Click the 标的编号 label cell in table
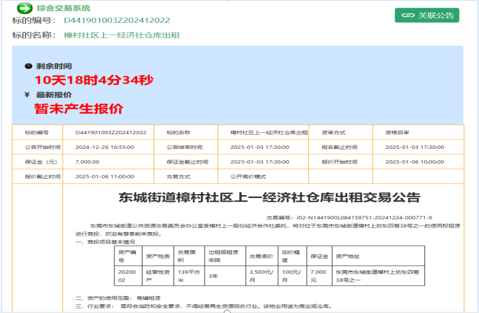Screen dimensions: 479x313 coord(38,132)
